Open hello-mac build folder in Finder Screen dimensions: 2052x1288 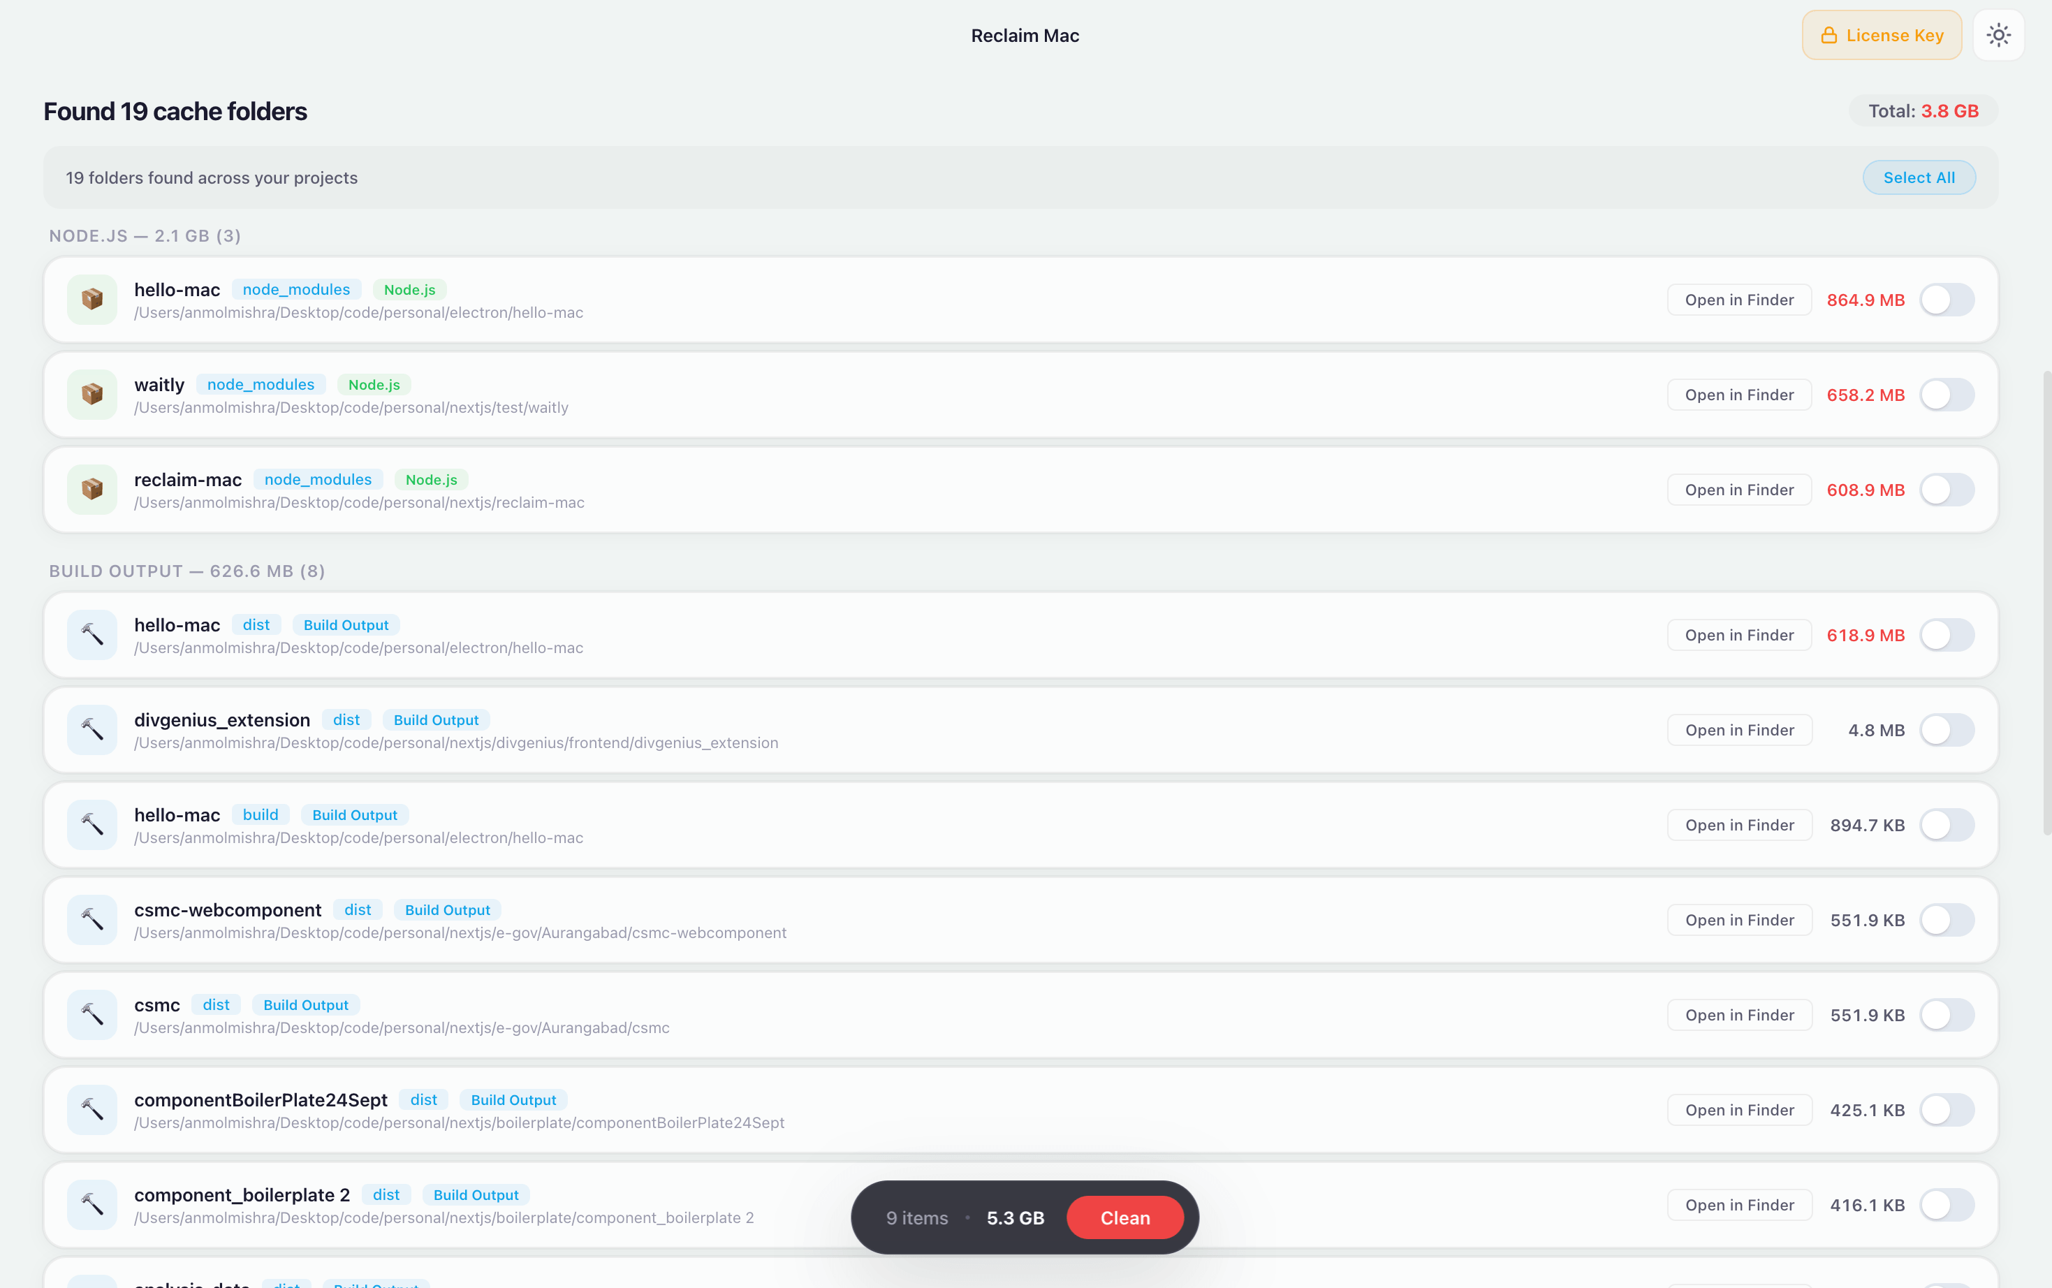[1738, 825]
